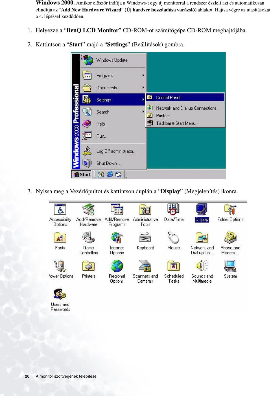Screen dimensions: 271x396
Task: Select Search in the Start menu
Action: pyautogui.click(x=113, y=112)
